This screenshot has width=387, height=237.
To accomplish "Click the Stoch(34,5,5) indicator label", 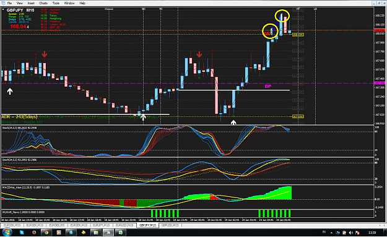I will pos(19,160).
